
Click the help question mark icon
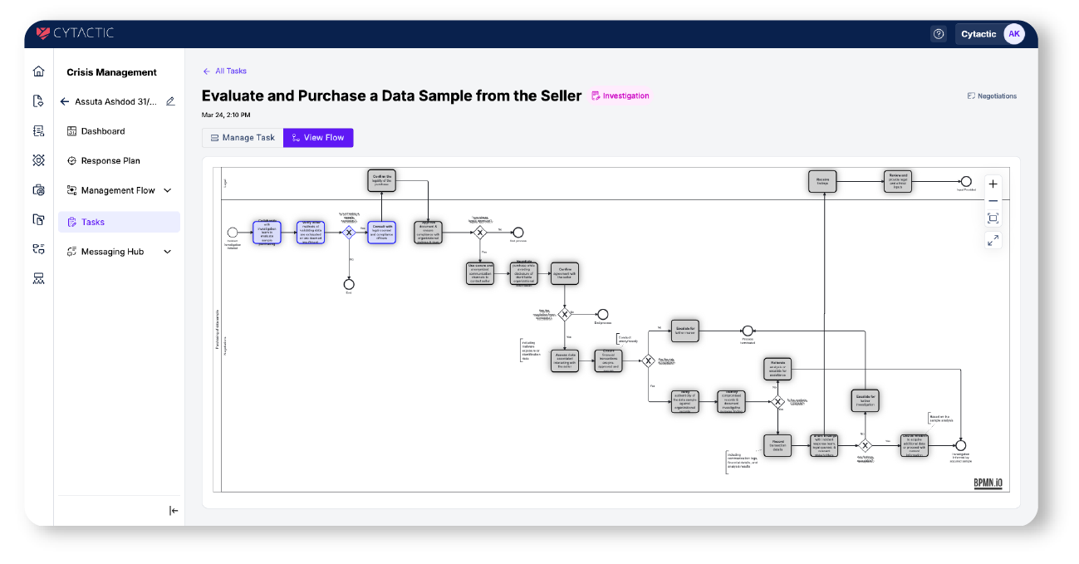click(x=939, y=34)
